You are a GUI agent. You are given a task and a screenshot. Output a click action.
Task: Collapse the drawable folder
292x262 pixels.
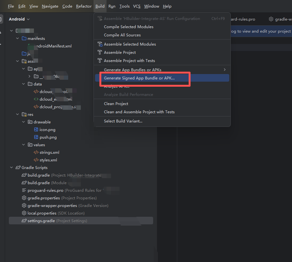[23, 122]
